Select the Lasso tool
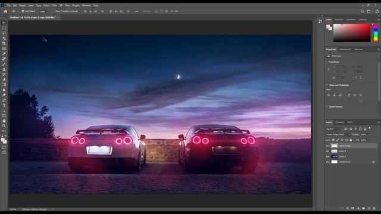The width and height of the screenshot is (381, 214). tap(4, 33)
